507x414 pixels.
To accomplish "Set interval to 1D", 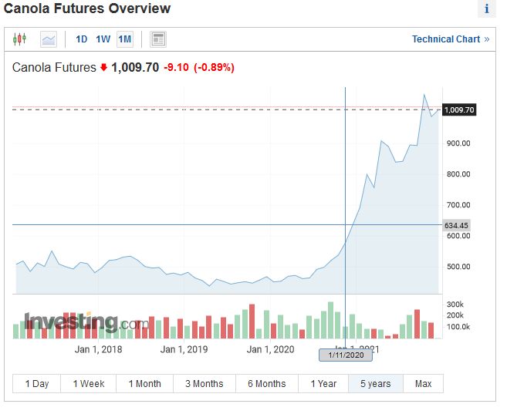I will (x=81, y=39).
